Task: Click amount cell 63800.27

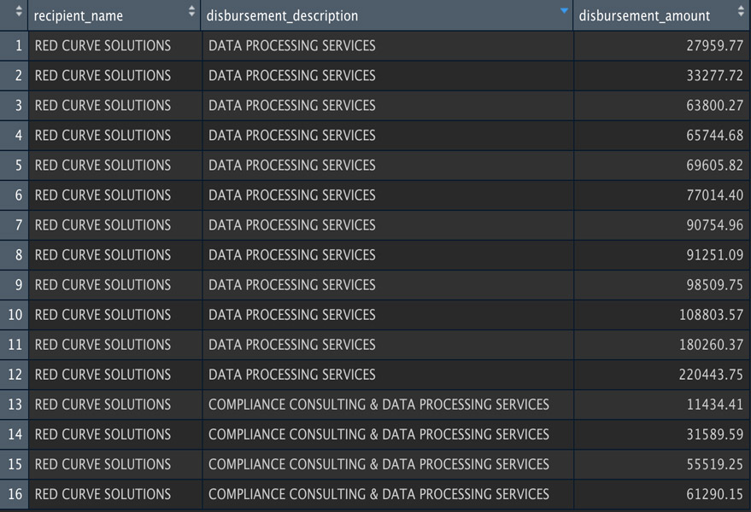Action: 661,105
